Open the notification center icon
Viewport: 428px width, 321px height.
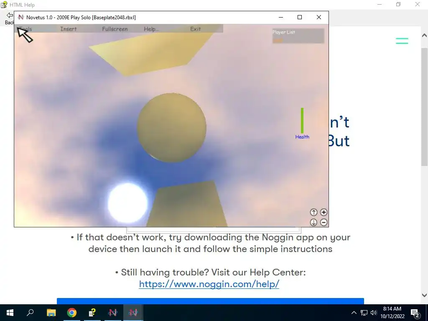415,313
